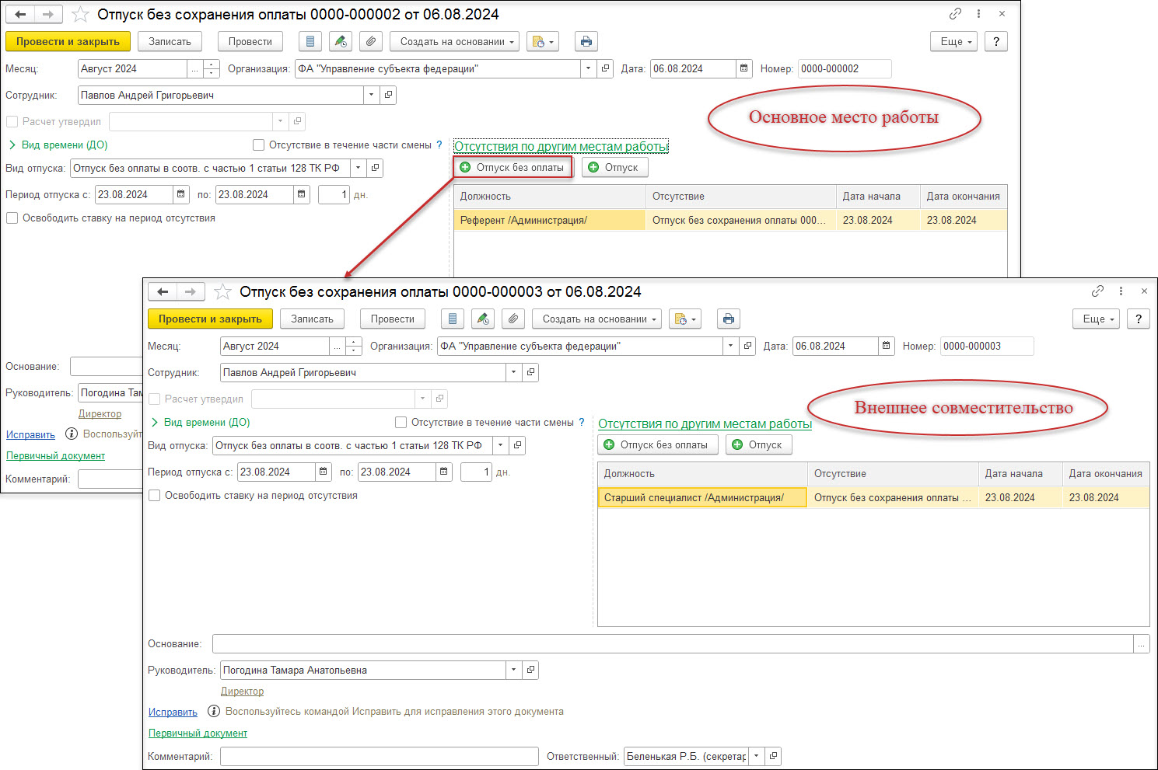
Task: Add Отпуск absence in document 0000-000003
Action: tap(758, 445)
